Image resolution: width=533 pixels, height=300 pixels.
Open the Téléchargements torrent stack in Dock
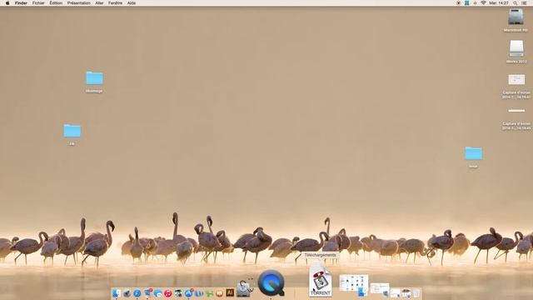(320, 279)
